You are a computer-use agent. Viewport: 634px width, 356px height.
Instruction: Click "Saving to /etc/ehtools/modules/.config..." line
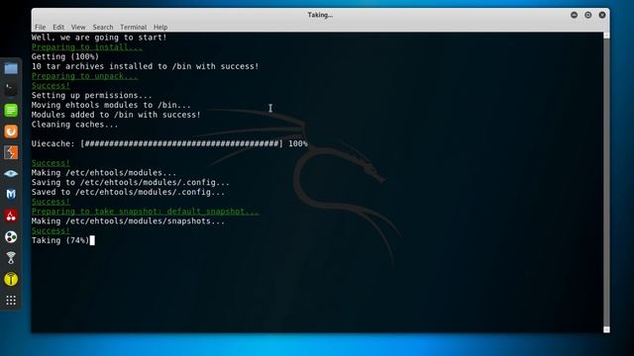pos(131,182)
